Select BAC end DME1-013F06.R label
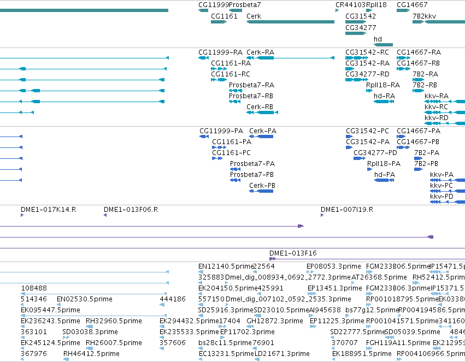Screen dimensions: 465x362 pos(131,210)
